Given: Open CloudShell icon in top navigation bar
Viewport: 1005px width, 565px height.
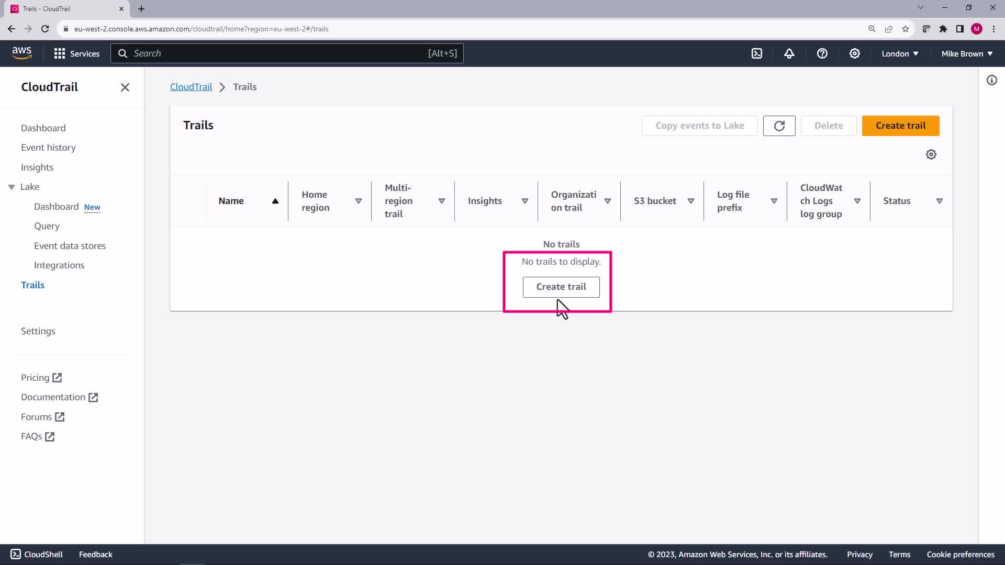Looking at the screenshot, I should click(757, 53).
